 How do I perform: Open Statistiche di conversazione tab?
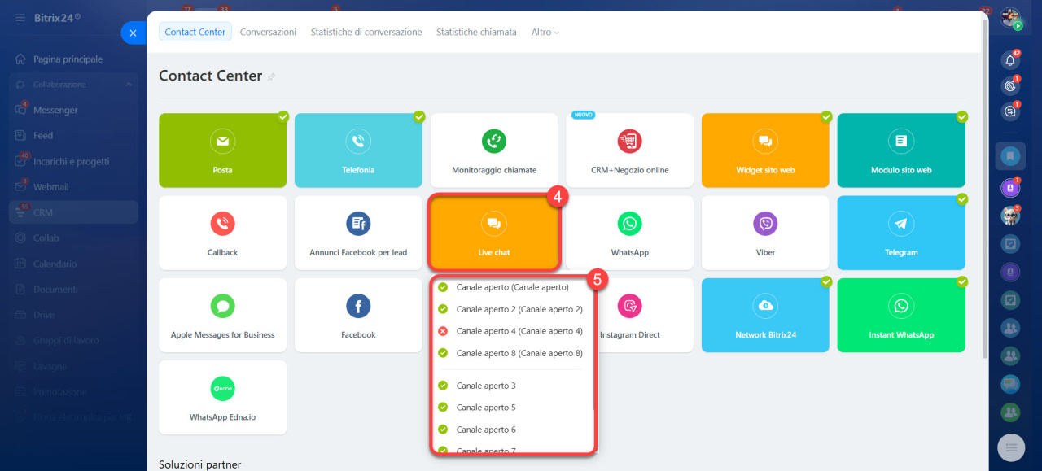366,32
